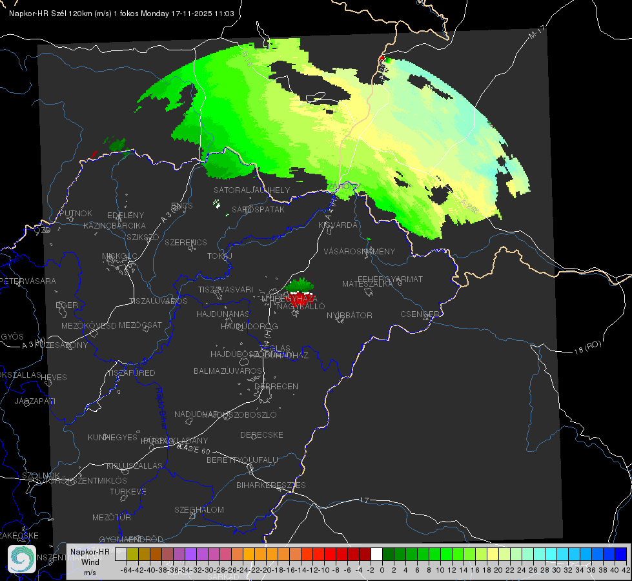Select the KISÚJSZÁLLÁS label
The image size is (632, 581).
click(x=135, y=465)
